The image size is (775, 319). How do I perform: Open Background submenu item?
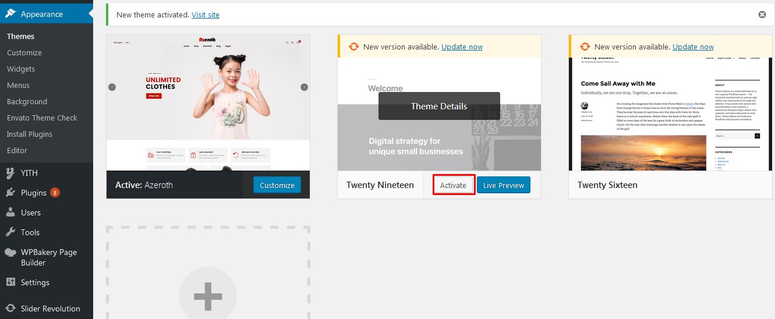tap(27, 101)
